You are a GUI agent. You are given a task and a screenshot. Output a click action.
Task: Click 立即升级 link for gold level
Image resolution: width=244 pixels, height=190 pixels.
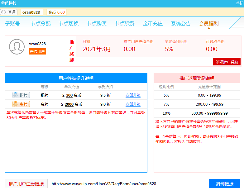(133, 104)
